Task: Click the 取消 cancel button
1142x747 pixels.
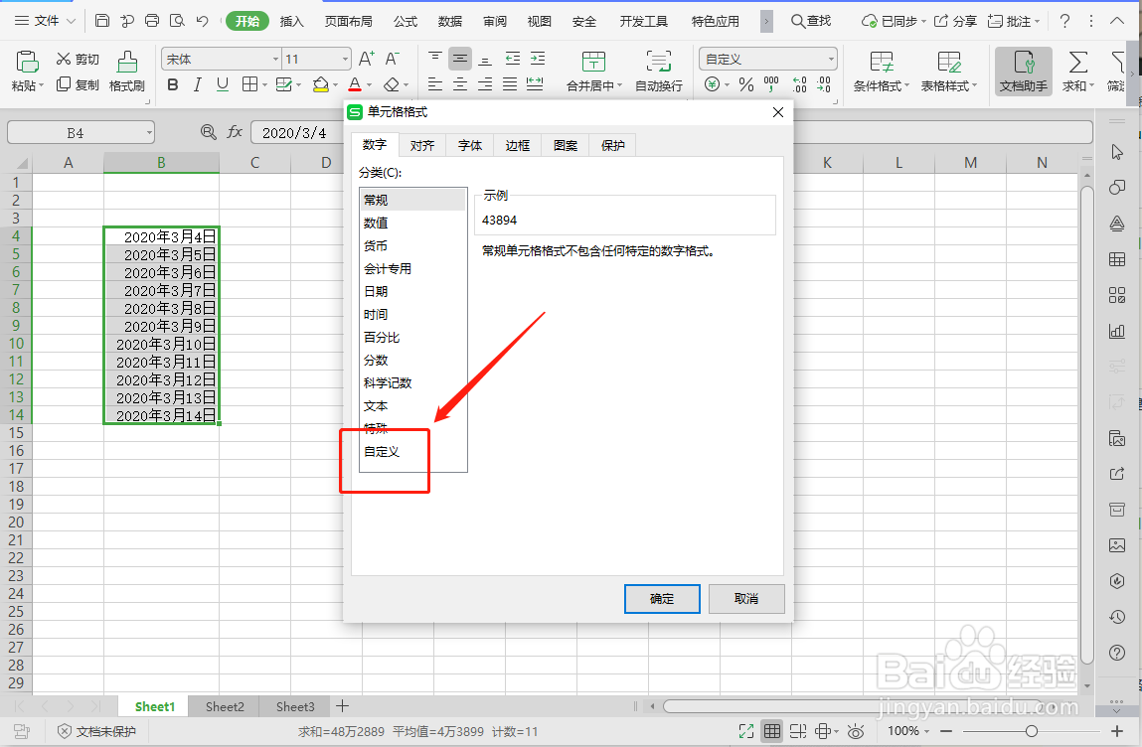Action: (x=746, y=598)
